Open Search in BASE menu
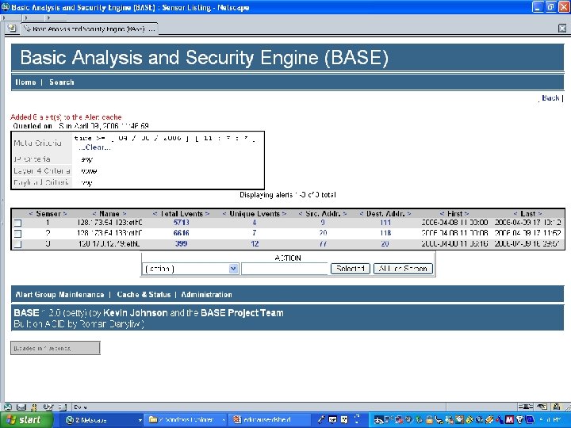The width and height of the screenshot is (571, 428). click(x=62, y=82)
